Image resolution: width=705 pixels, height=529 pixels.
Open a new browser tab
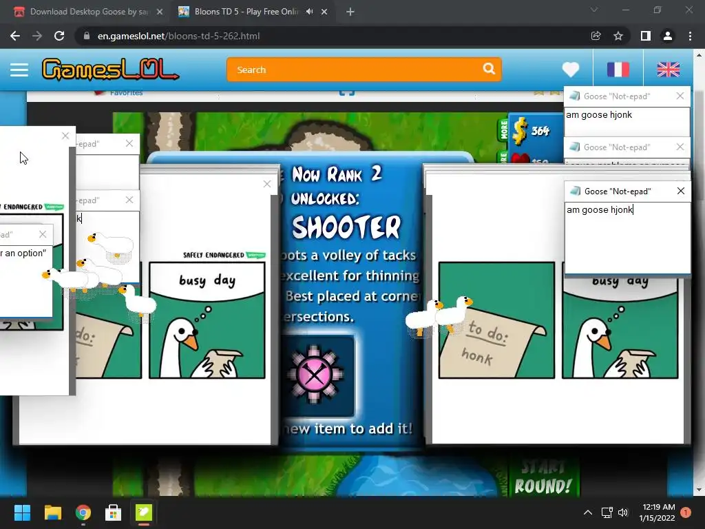pyautogui.click(x=350, y=12)
